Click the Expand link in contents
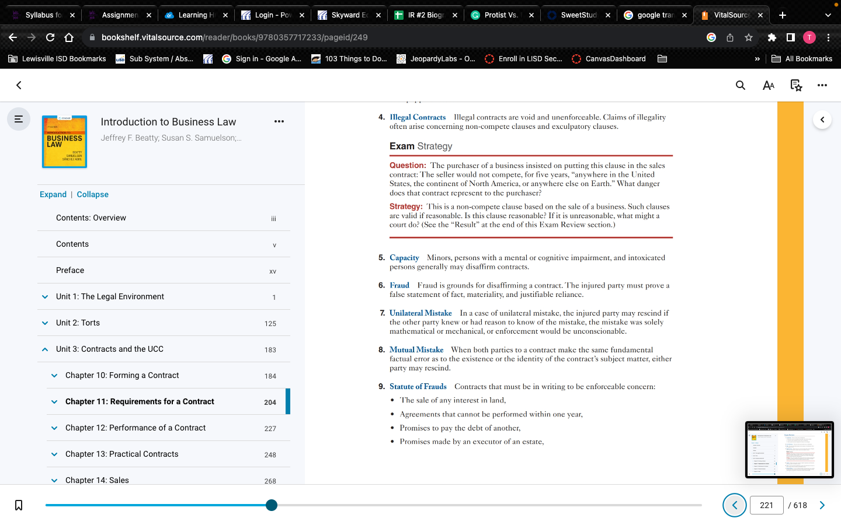The width and height of the screenshot is (841, 525). [x=53, y=194]
